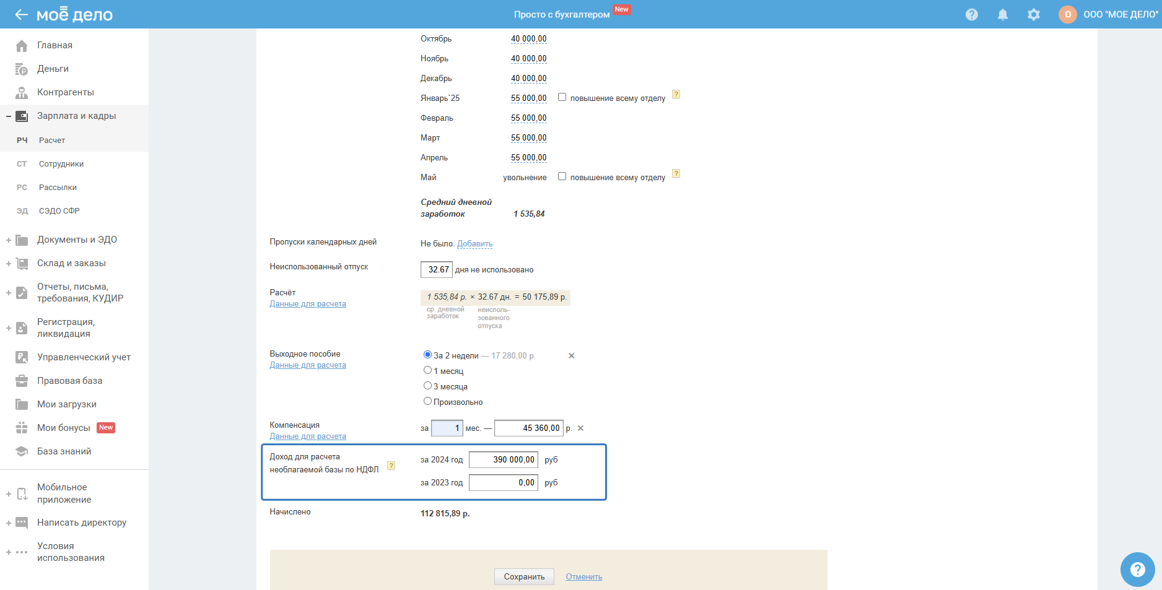Remove the Компенсация row
This screenshot has height=590, width=1162.
pos(580,428)
